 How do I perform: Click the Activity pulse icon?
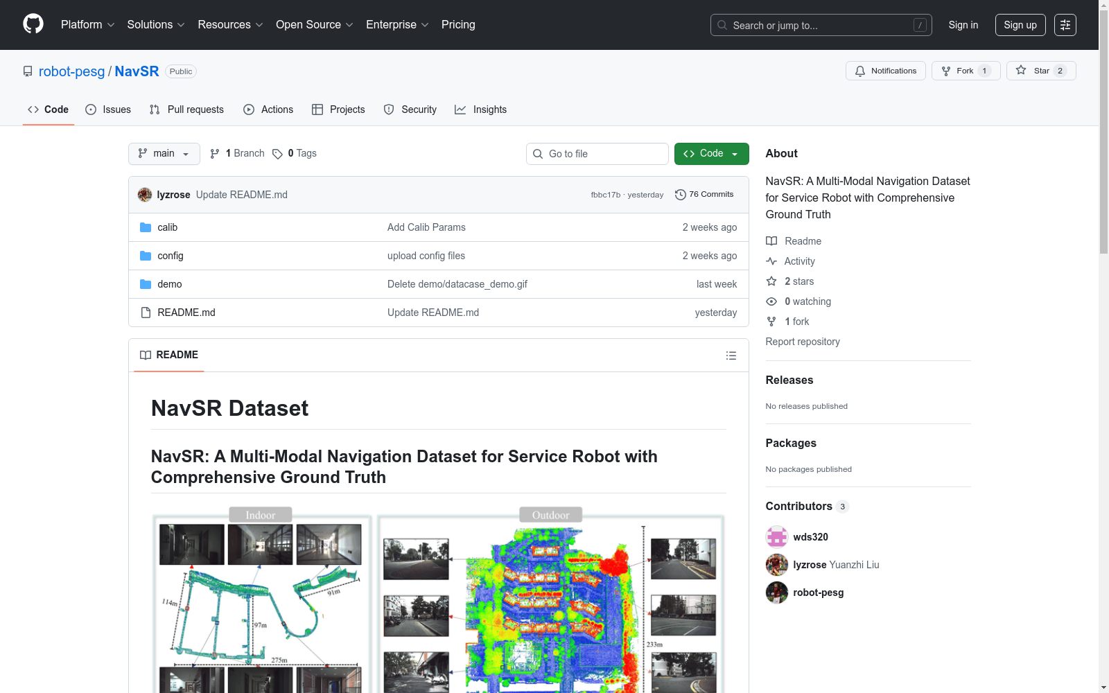click(771, 261)
